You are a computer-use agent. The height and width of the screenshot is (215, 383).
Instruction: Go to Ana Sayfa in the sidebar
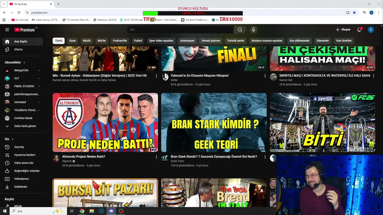click(23, 42)
